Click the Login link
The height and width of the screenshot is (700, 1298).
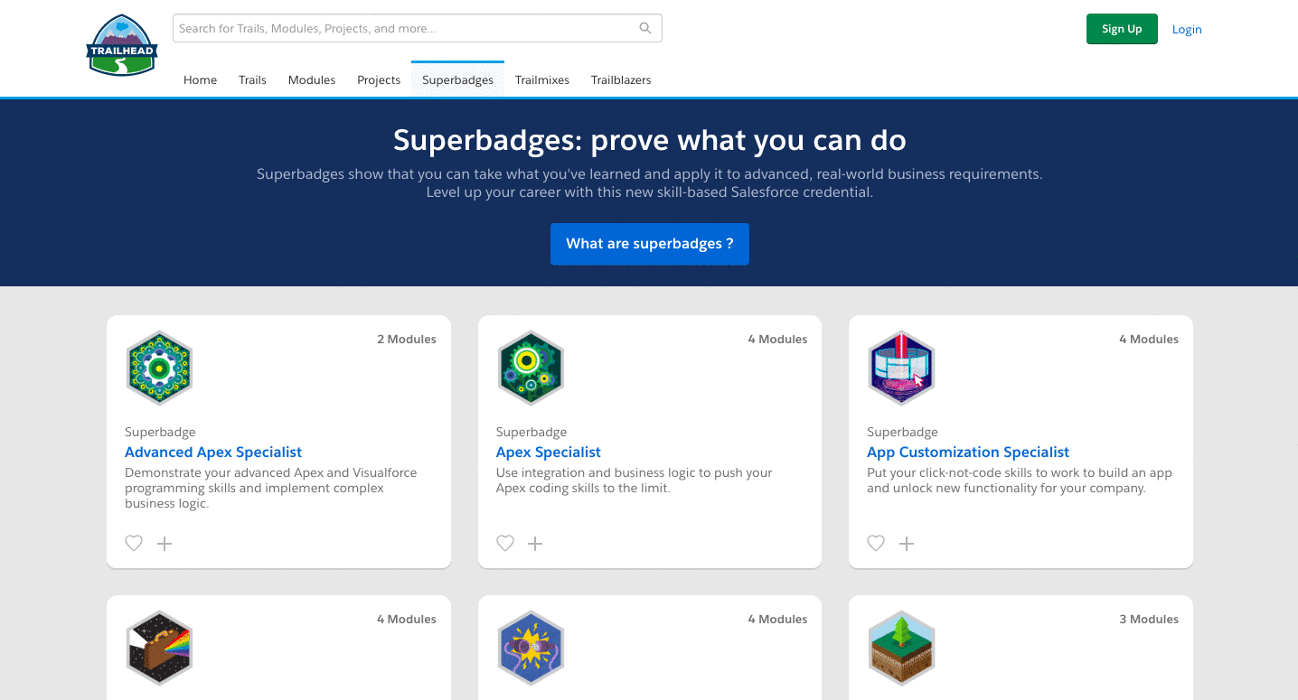pyautogui.click(x=1187, y=29)
